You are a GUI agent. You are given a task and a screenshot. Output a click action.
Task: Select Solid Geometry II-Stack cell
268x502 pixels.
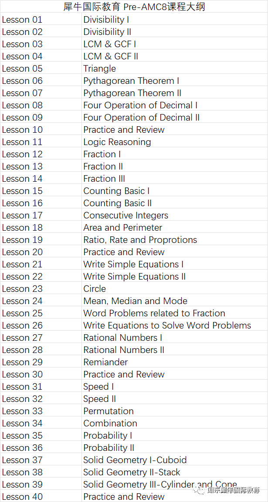click(175, 472)
